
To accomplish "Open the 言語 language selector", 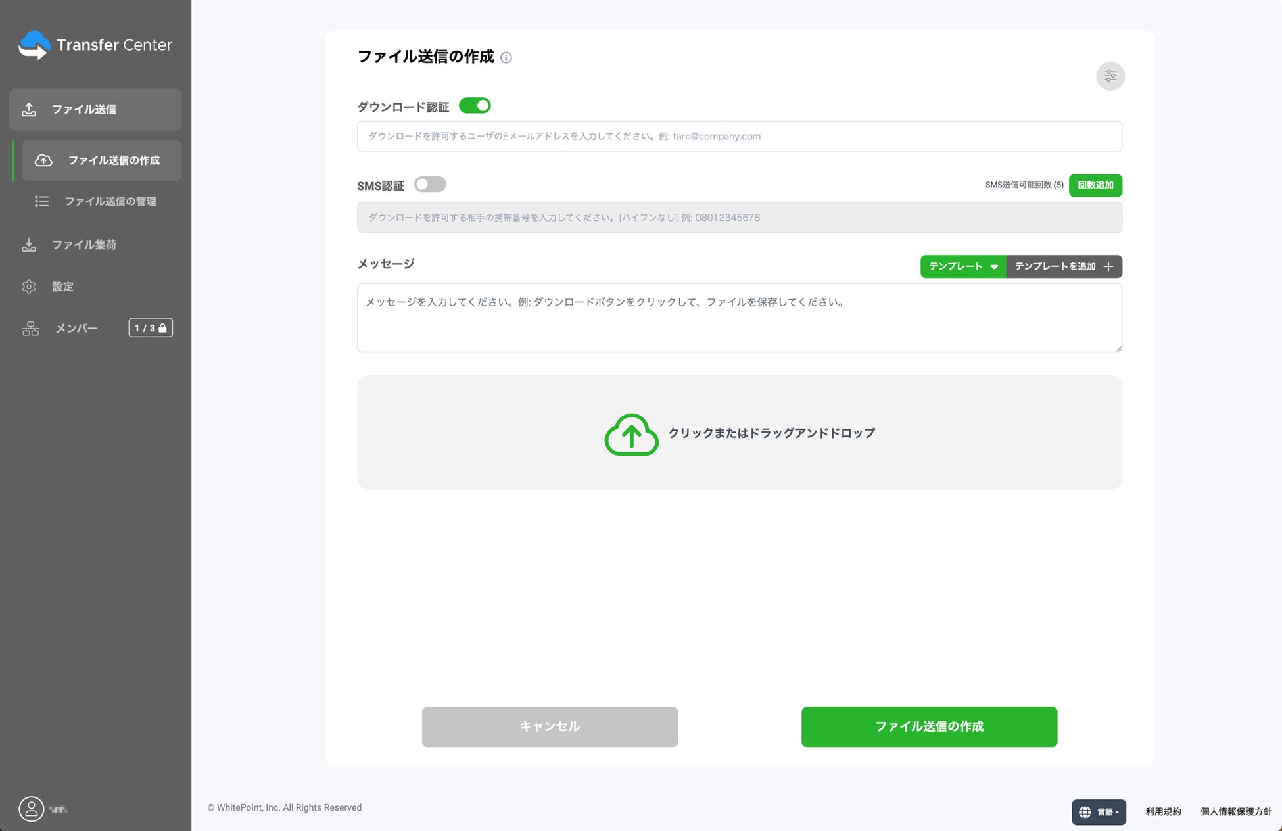I will pos(1099,812).
